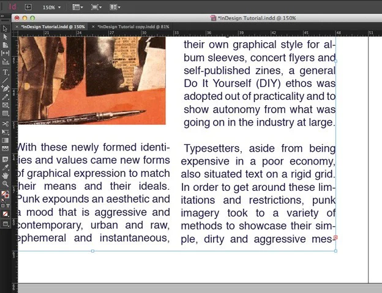Image resolution: width=382 pixels, height=293 pixels.
Task: Select the Hand tool
Action: pos(5,176)
